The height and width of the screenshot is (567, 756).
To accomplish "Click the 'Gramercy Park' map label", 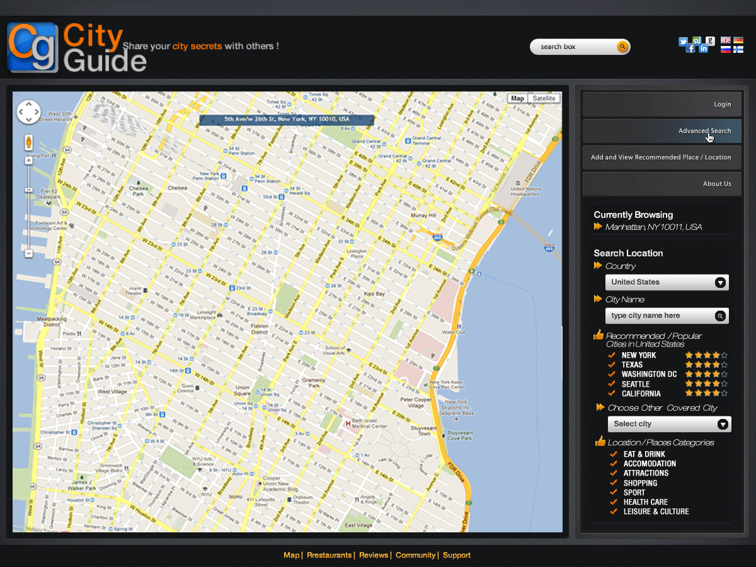I will click(x=313, y=384).
